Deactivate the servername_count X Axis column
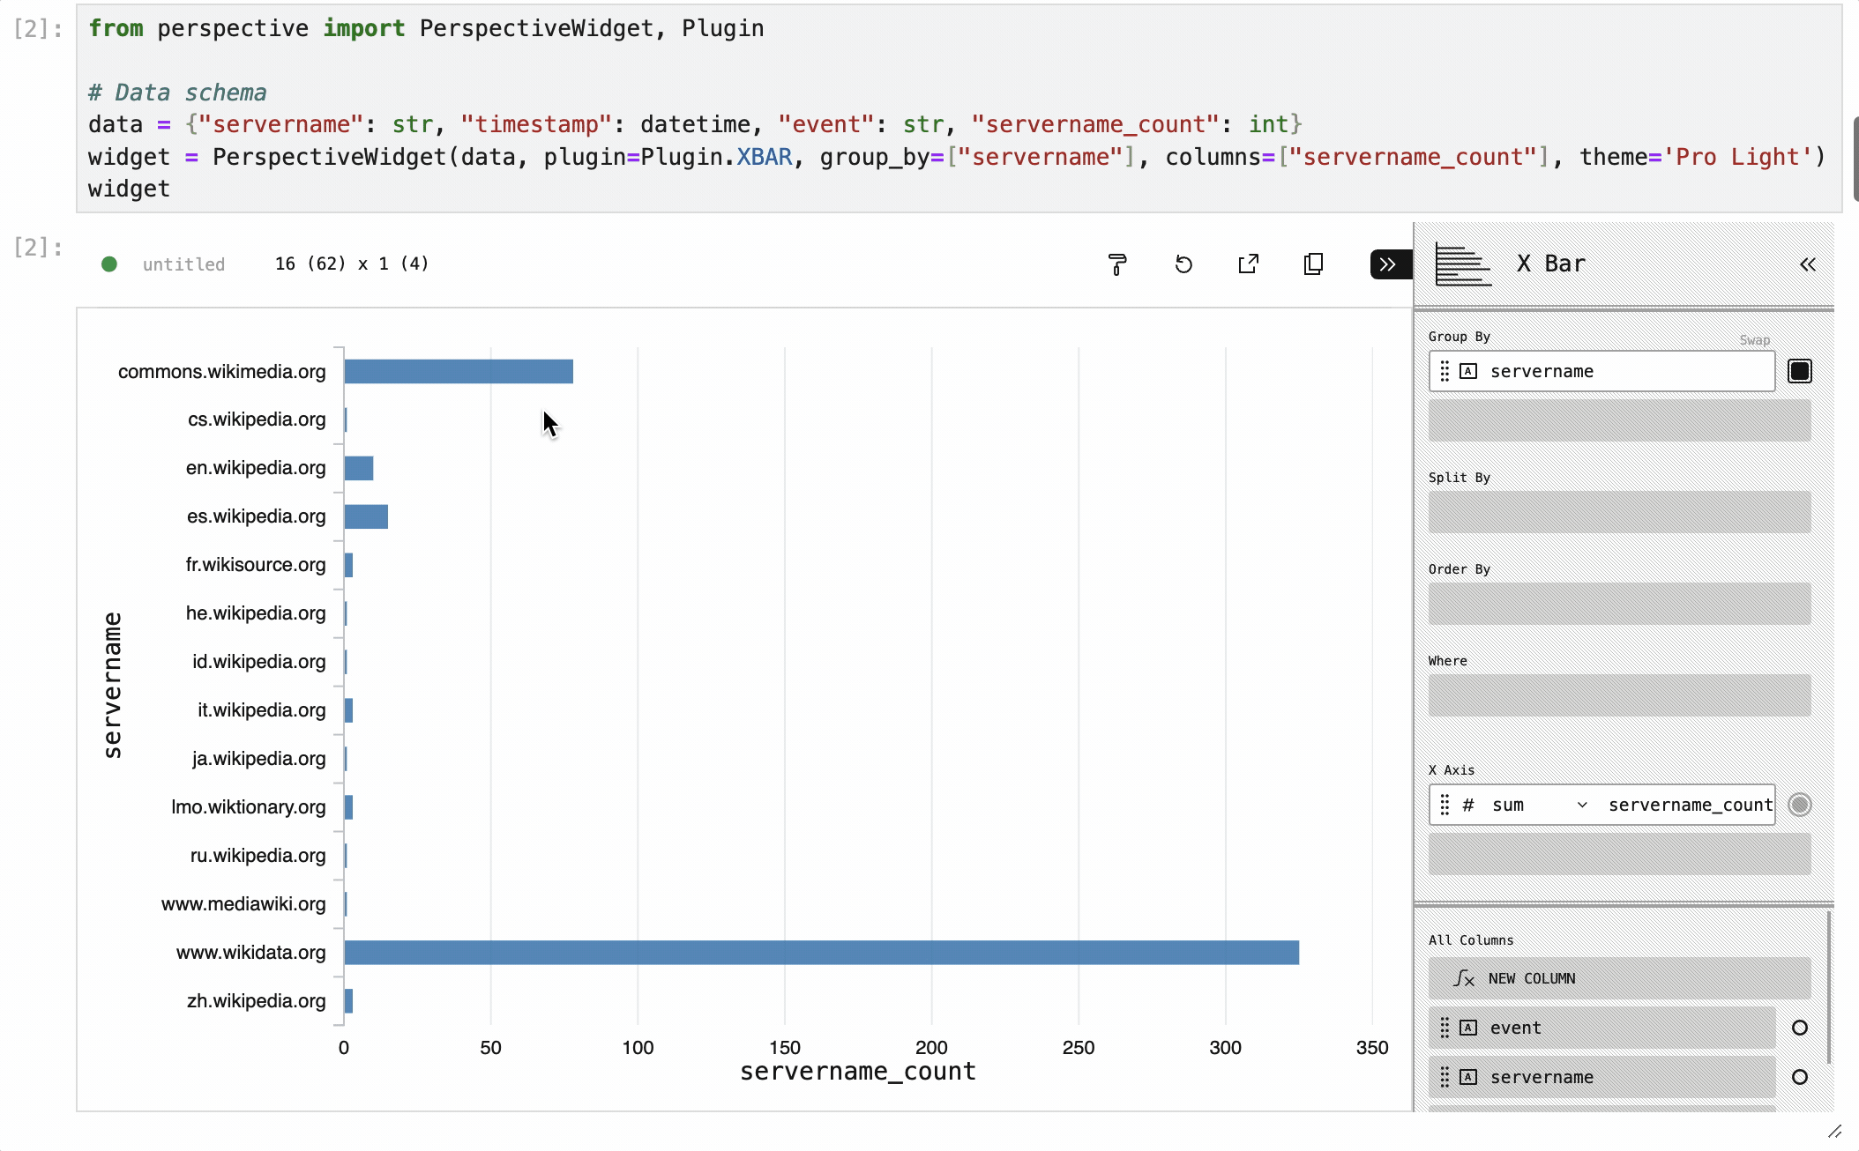This screenshot has height=1151, width=1859. point(1800,805)
